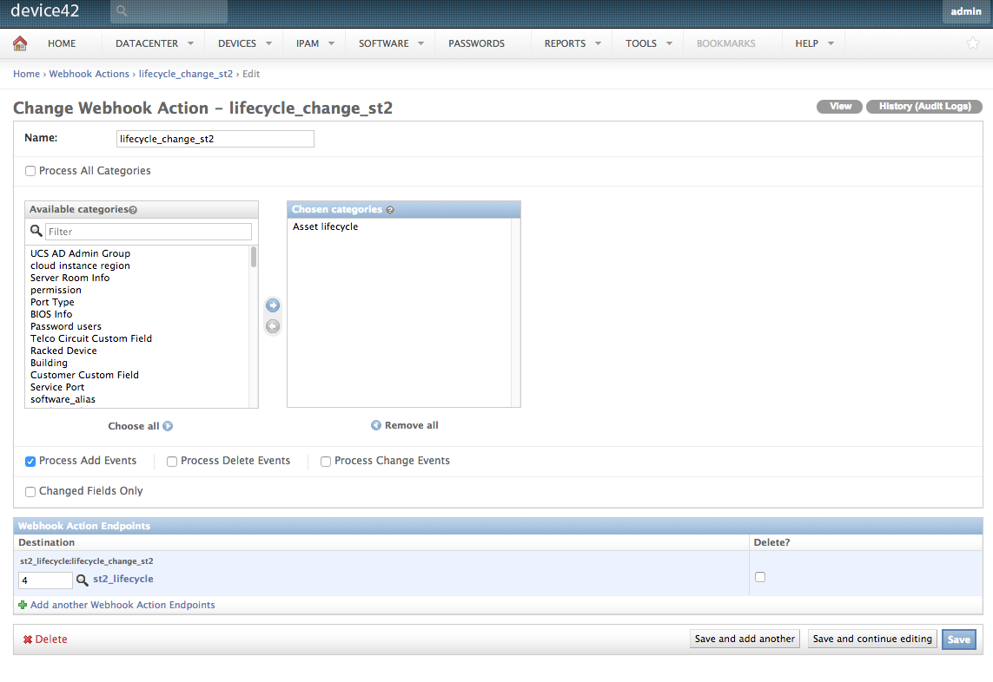Uncheck Process Add Events
The height and width of the screenshot is (682, 993).
tap(30, 462)
